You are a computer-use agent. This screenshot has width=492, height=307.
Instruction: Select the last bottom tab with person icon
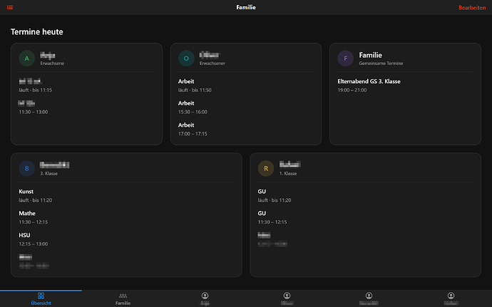click(451, 298)
